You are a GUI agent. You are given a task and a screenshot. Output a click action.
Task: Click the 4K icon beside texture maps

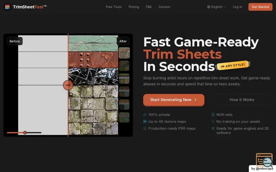pyautogui.click(x=145, y=121)
